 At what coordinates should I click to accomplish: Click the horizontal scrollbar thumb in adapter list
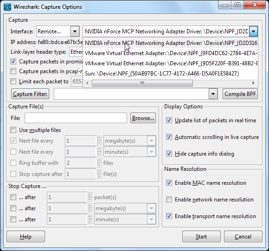coord(142,83)
